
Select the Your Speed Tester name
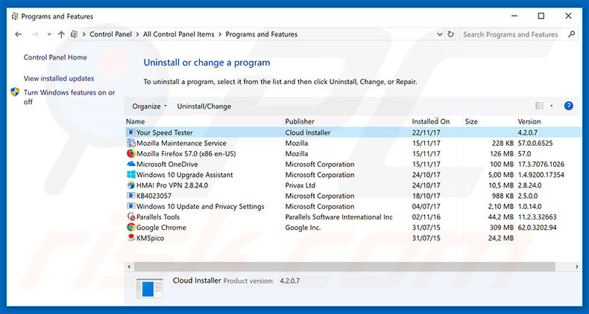[165, 132]
